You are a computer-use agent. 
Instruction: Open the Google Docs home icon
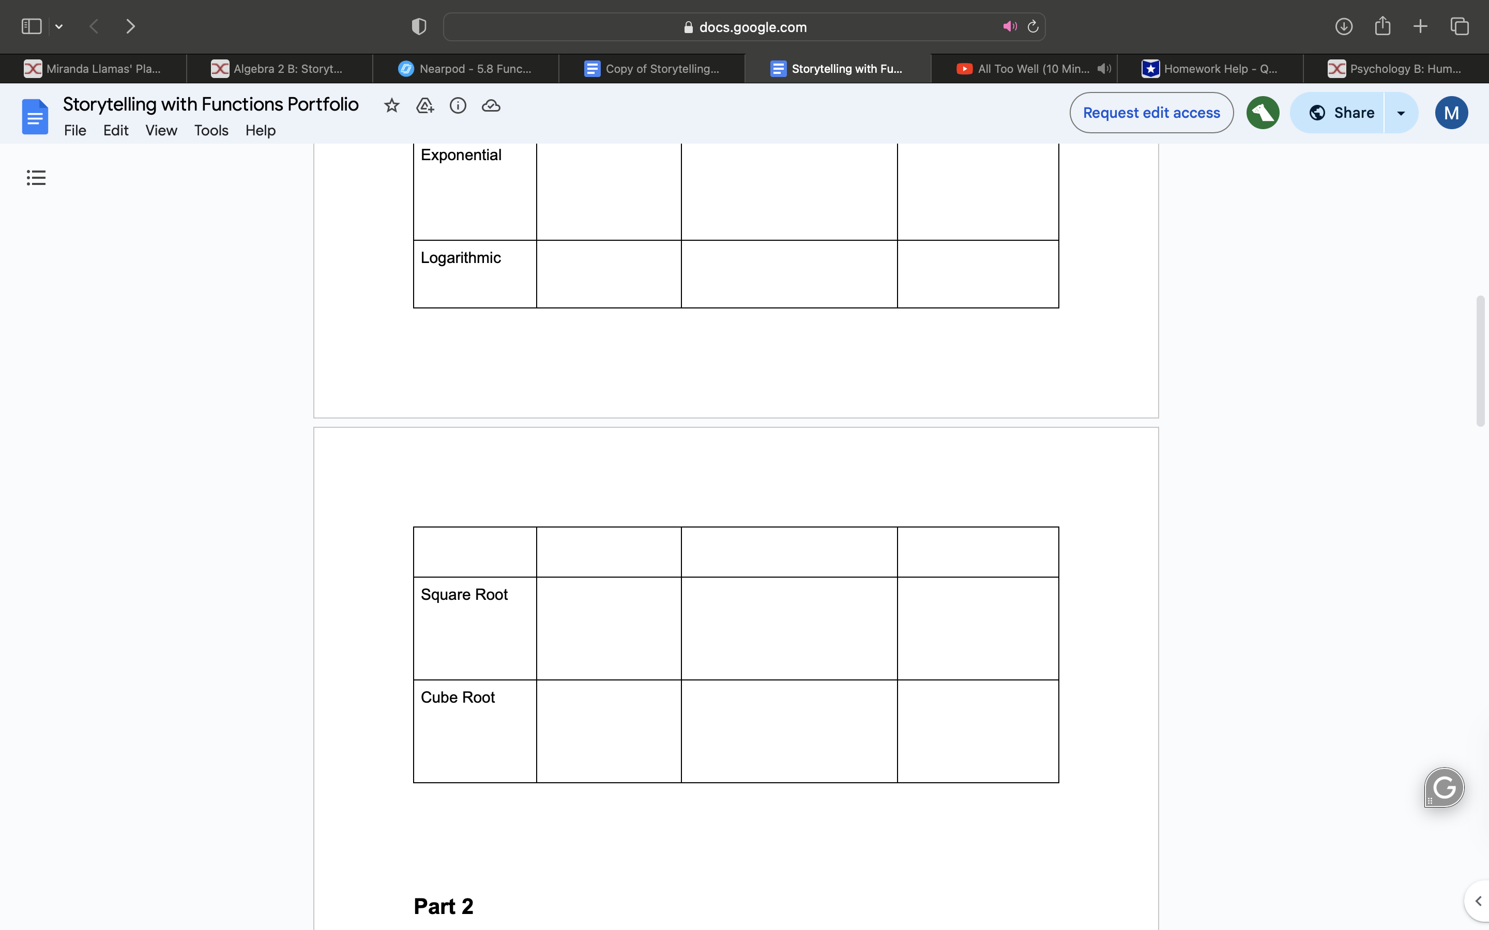[35, 116]
